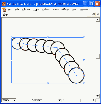
Task: Click the vertical scrollbar down arrow
Action: pos(98,96)
